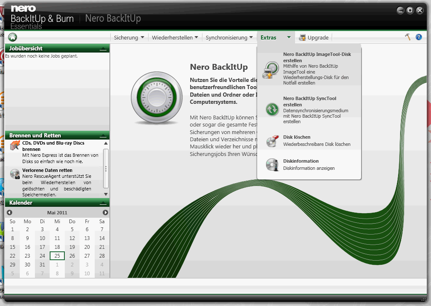The height and width of the screenshot is (306, 431).
Task: Click the large green safe dial image
Action: 157,98
